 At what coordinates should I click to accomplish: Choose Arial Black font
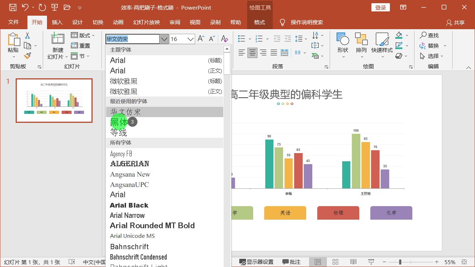point(165,205)
